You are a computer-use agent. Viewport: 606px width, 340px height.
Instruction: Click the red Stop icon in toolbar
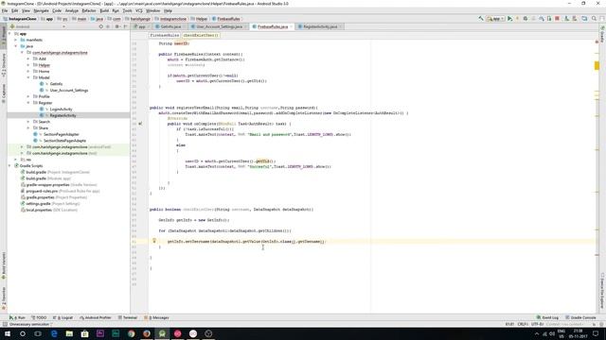pos(557,19)
